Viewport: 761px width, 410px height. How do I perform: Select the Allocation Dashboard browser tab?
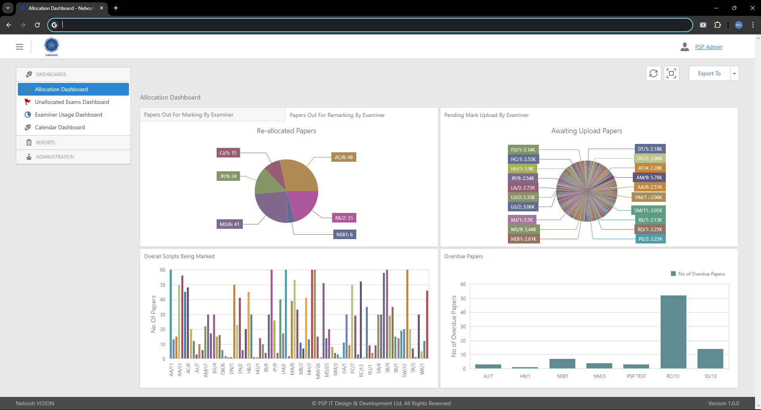pyautogui.click(x=61, y=8)
